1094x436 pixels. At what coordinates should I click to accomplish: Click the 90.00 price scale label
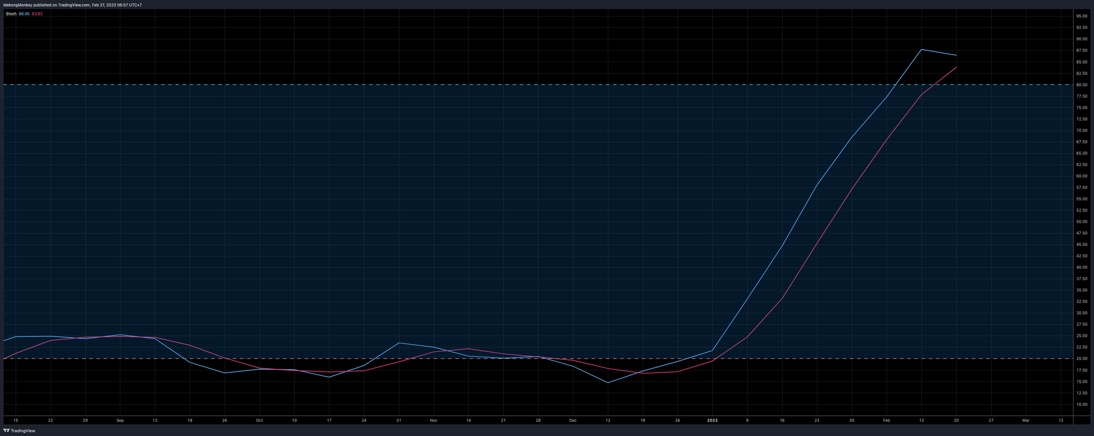click(1081, 39)
